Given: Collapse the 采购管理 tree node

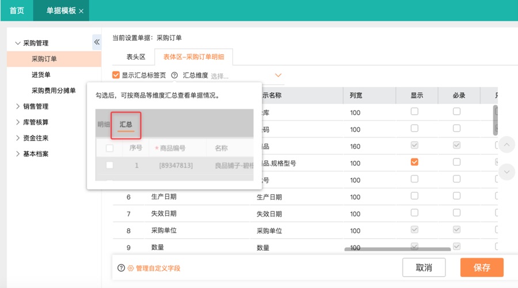Looking at the screenshot, I should (18, 43).
